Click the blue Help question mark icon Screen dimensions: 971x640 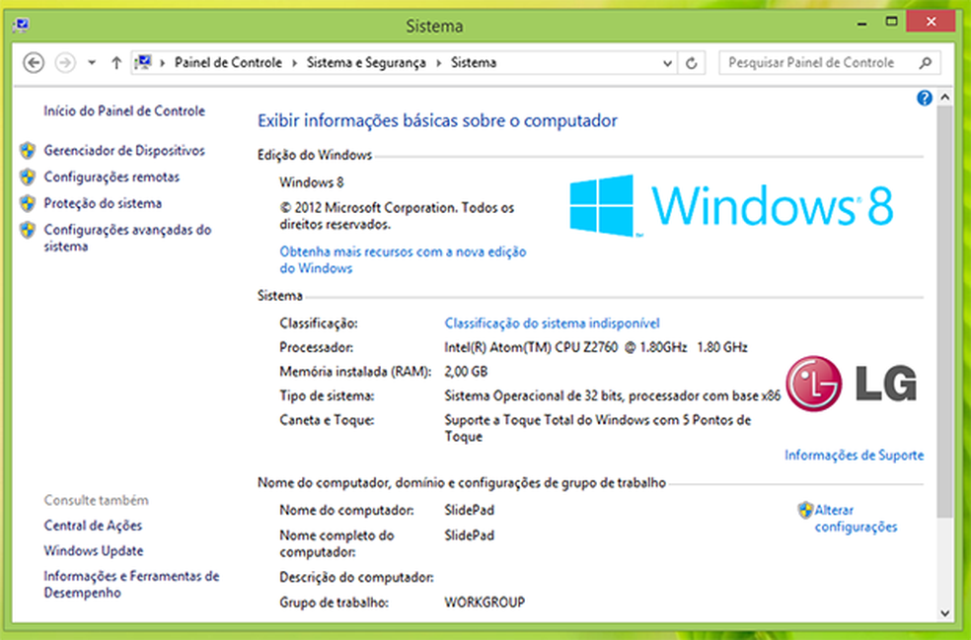pos(925,98)
